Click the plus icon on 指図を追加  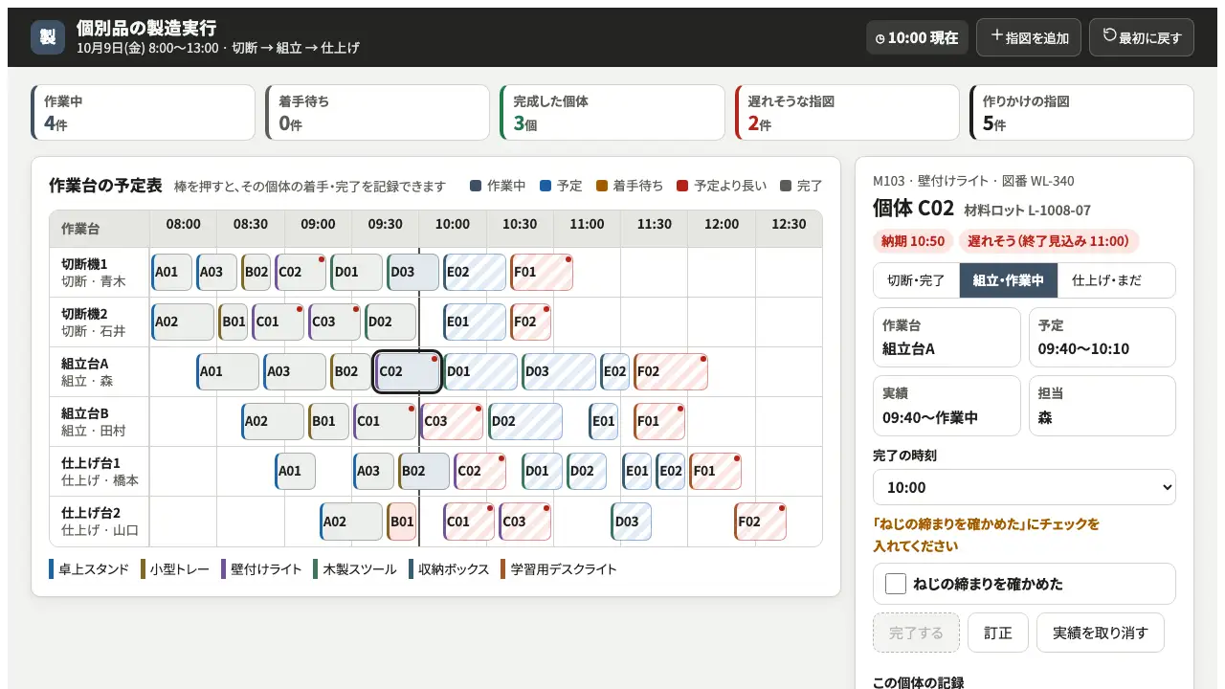coord(997,35)
